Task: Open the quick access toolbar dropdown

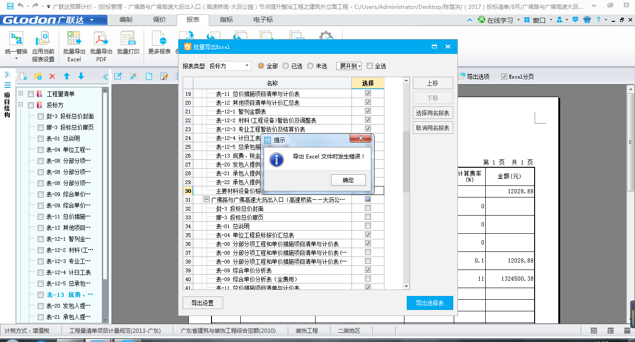Action: [x=48, y=7]
